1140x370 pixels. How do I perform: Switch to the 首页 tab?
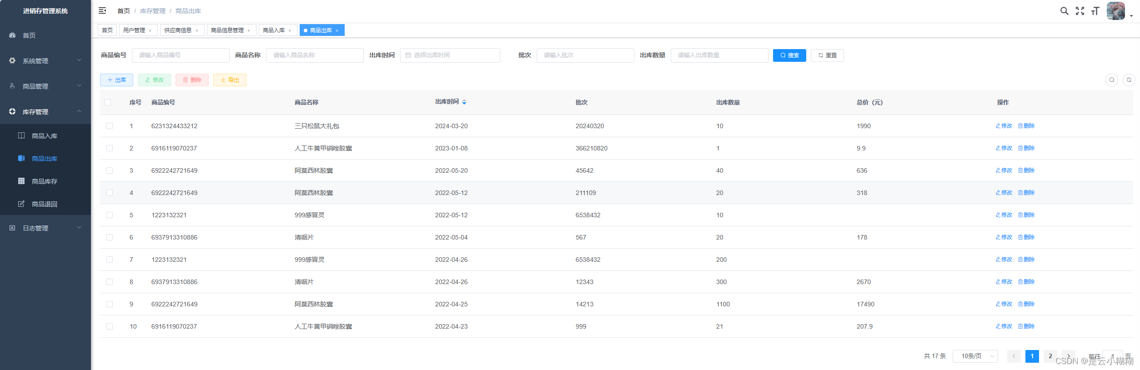pos(107,30)
